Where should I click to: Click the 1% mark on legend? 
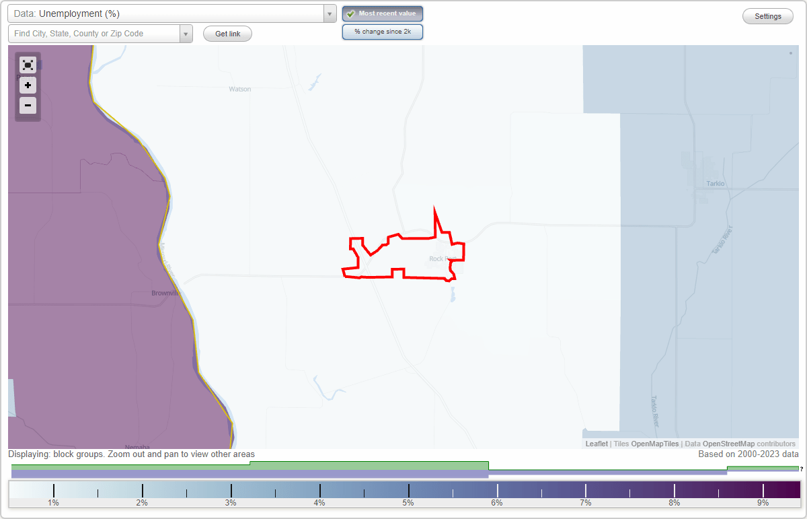coord(53,502)
